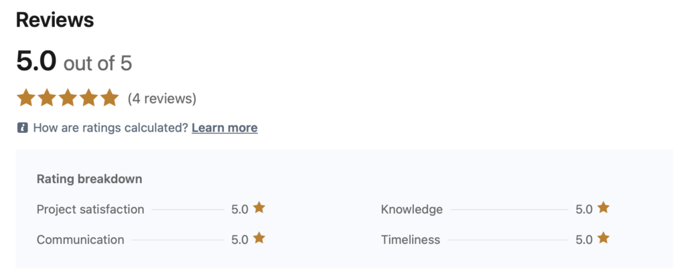This screenshot has height=276, width=686.
Task: Click the (4 reviews) count text
Action: pyautogui.click(x=162, y=99)
